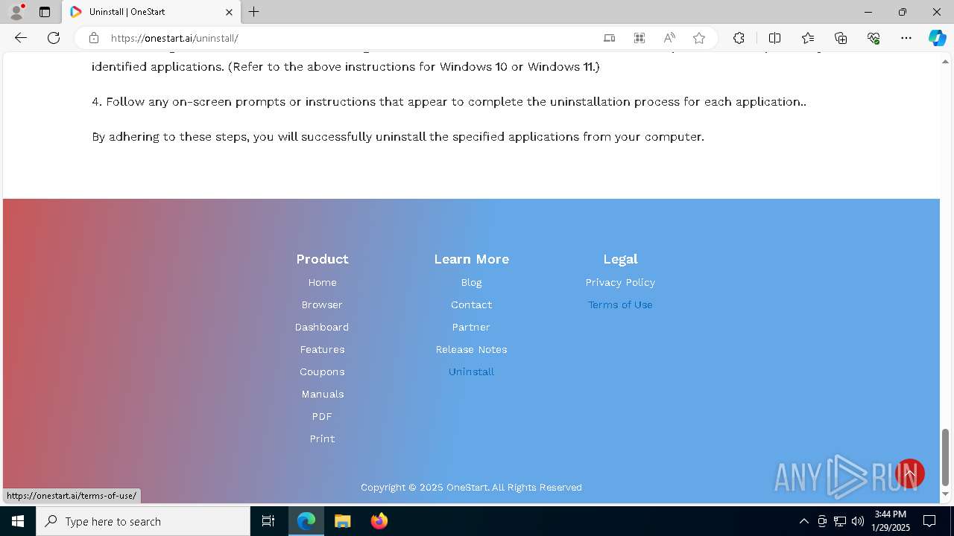Click the Product footer heading
Viewport: 954px width, 536px height.
322,259
